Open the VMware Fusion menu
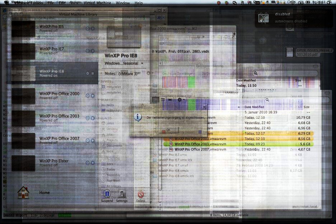This screenshot has height=224, width=336. (x=28, y=3)
